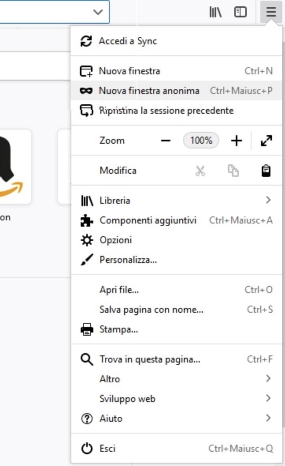Click the copy icon next to scissors
The width and height of the screenshot is (285, 466).
coord(233,171)
